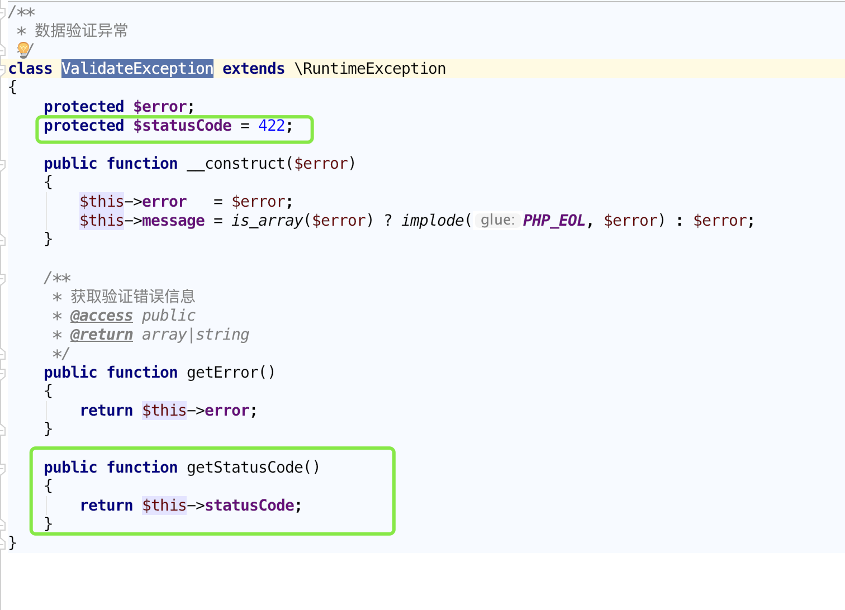The height and width of the screenshot is (610, 845).
Task: Select the highlighted ValidateException class name
Action: 137,69
